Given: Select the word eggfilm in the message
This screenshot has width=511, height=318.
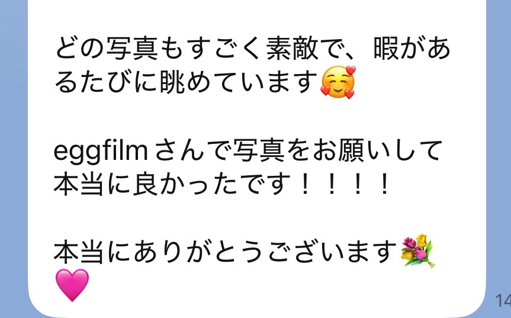Looking at the screenshot, I should coord(101,152).
